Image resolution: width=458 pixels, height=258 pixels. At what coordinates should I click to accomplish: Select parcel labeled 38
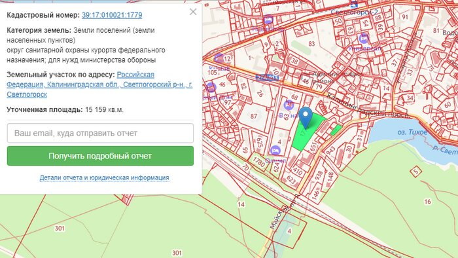294,62
